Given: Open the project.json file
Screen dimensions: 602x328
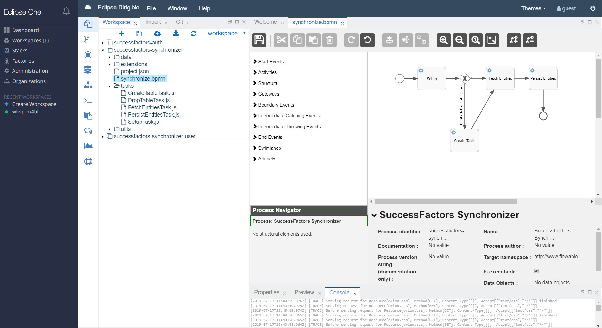Looking at the screenshot, I should [135, 71].
